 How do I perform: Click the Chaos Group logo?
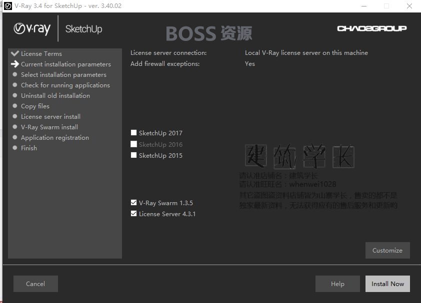click(x=372, y=28)
